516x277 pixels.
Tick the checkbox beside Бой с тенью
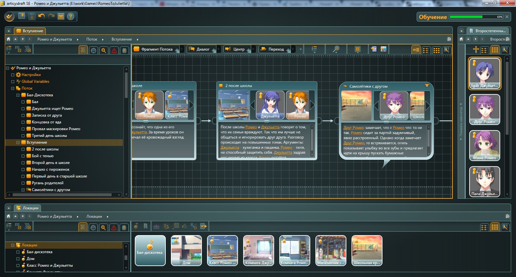[23, 156]
